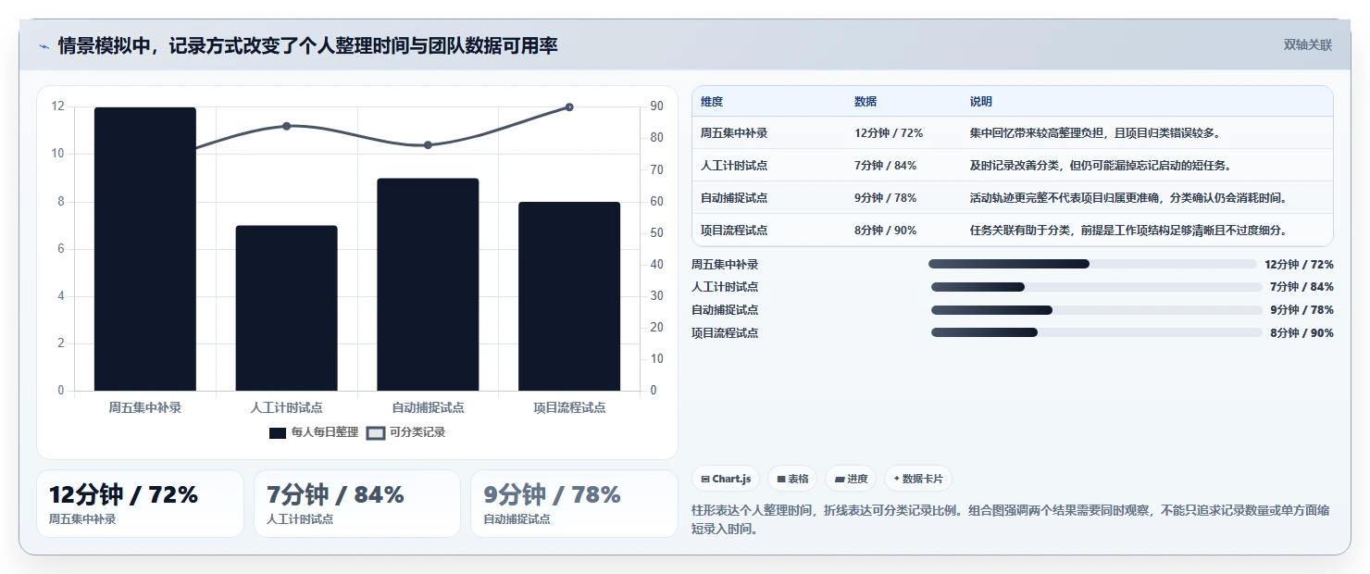Click the 自动捕捉试点 progress bar
This screenshot has height=574, width=1370.
tap(1097, 310)
